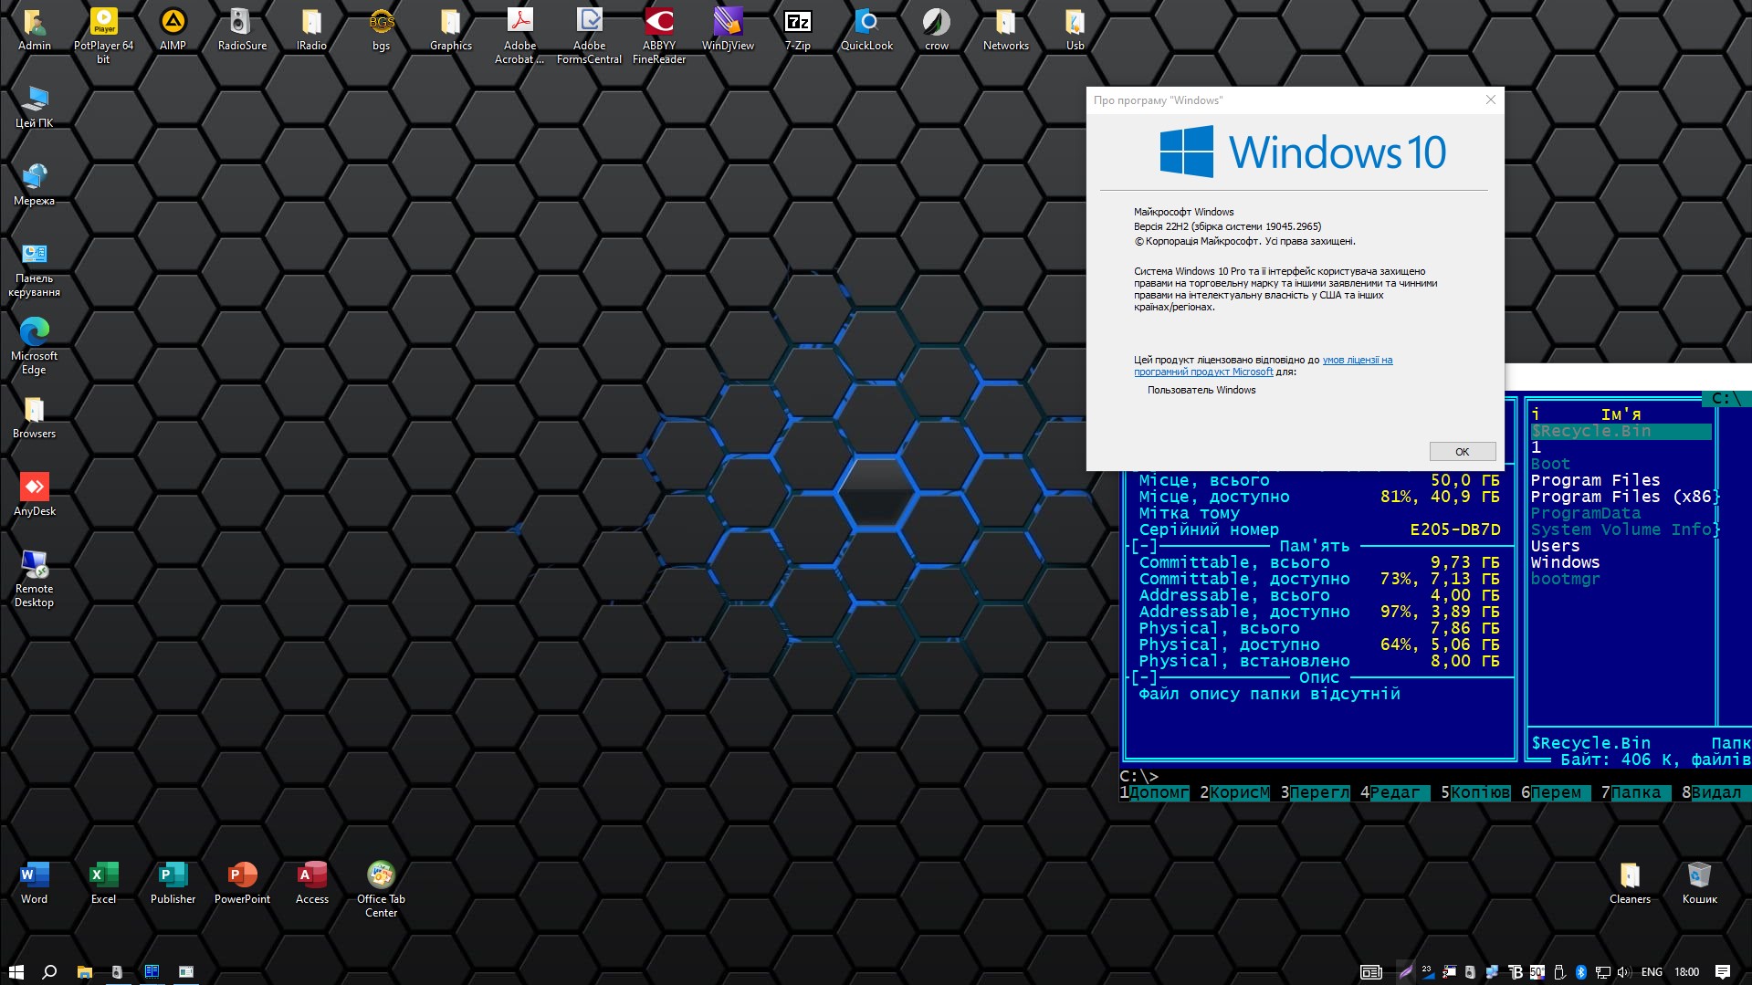1752x985 pixels.
Task: Click the 7-Zip desktop icon
Action: coord(797,23)
